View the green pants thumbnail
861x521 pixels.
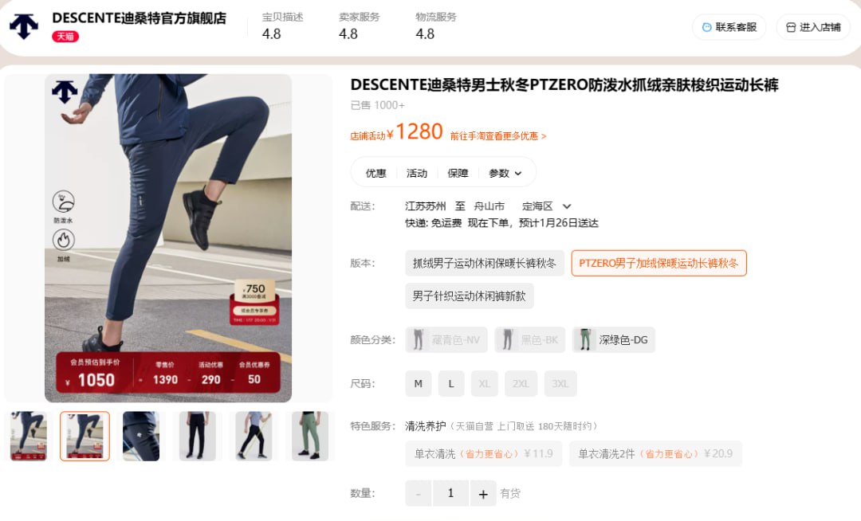(310, 437)
